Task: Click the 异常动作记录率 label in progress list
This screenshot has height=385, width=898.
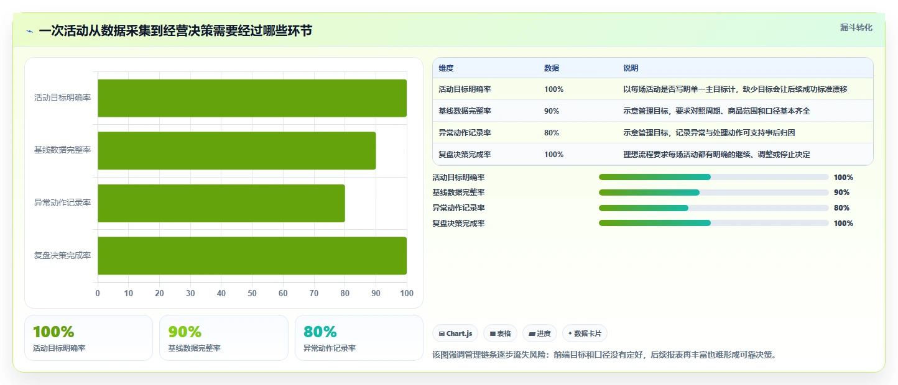Action: (x=458, y=208)
